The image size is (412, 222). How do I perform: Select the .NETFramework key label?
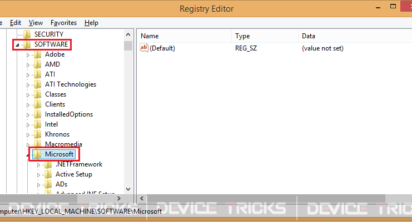(79, 164)
